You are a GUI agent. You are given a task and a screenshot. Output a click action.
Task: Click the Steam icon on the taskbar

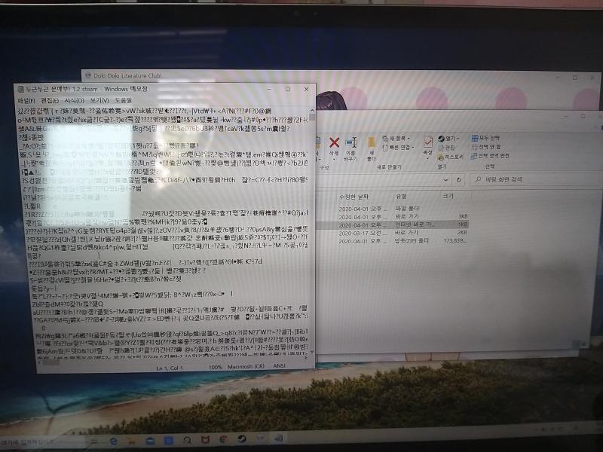(x=242, y=439)
